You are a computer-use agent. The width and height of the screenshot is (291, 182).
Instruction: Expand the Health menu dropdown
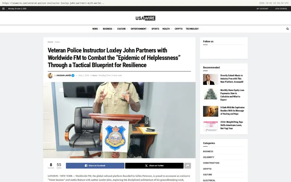pyautogui.click(x=167, y=29)
